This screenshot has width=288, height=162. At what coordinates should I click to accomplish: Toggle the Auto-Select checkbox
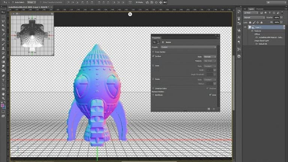coord(13,2)
